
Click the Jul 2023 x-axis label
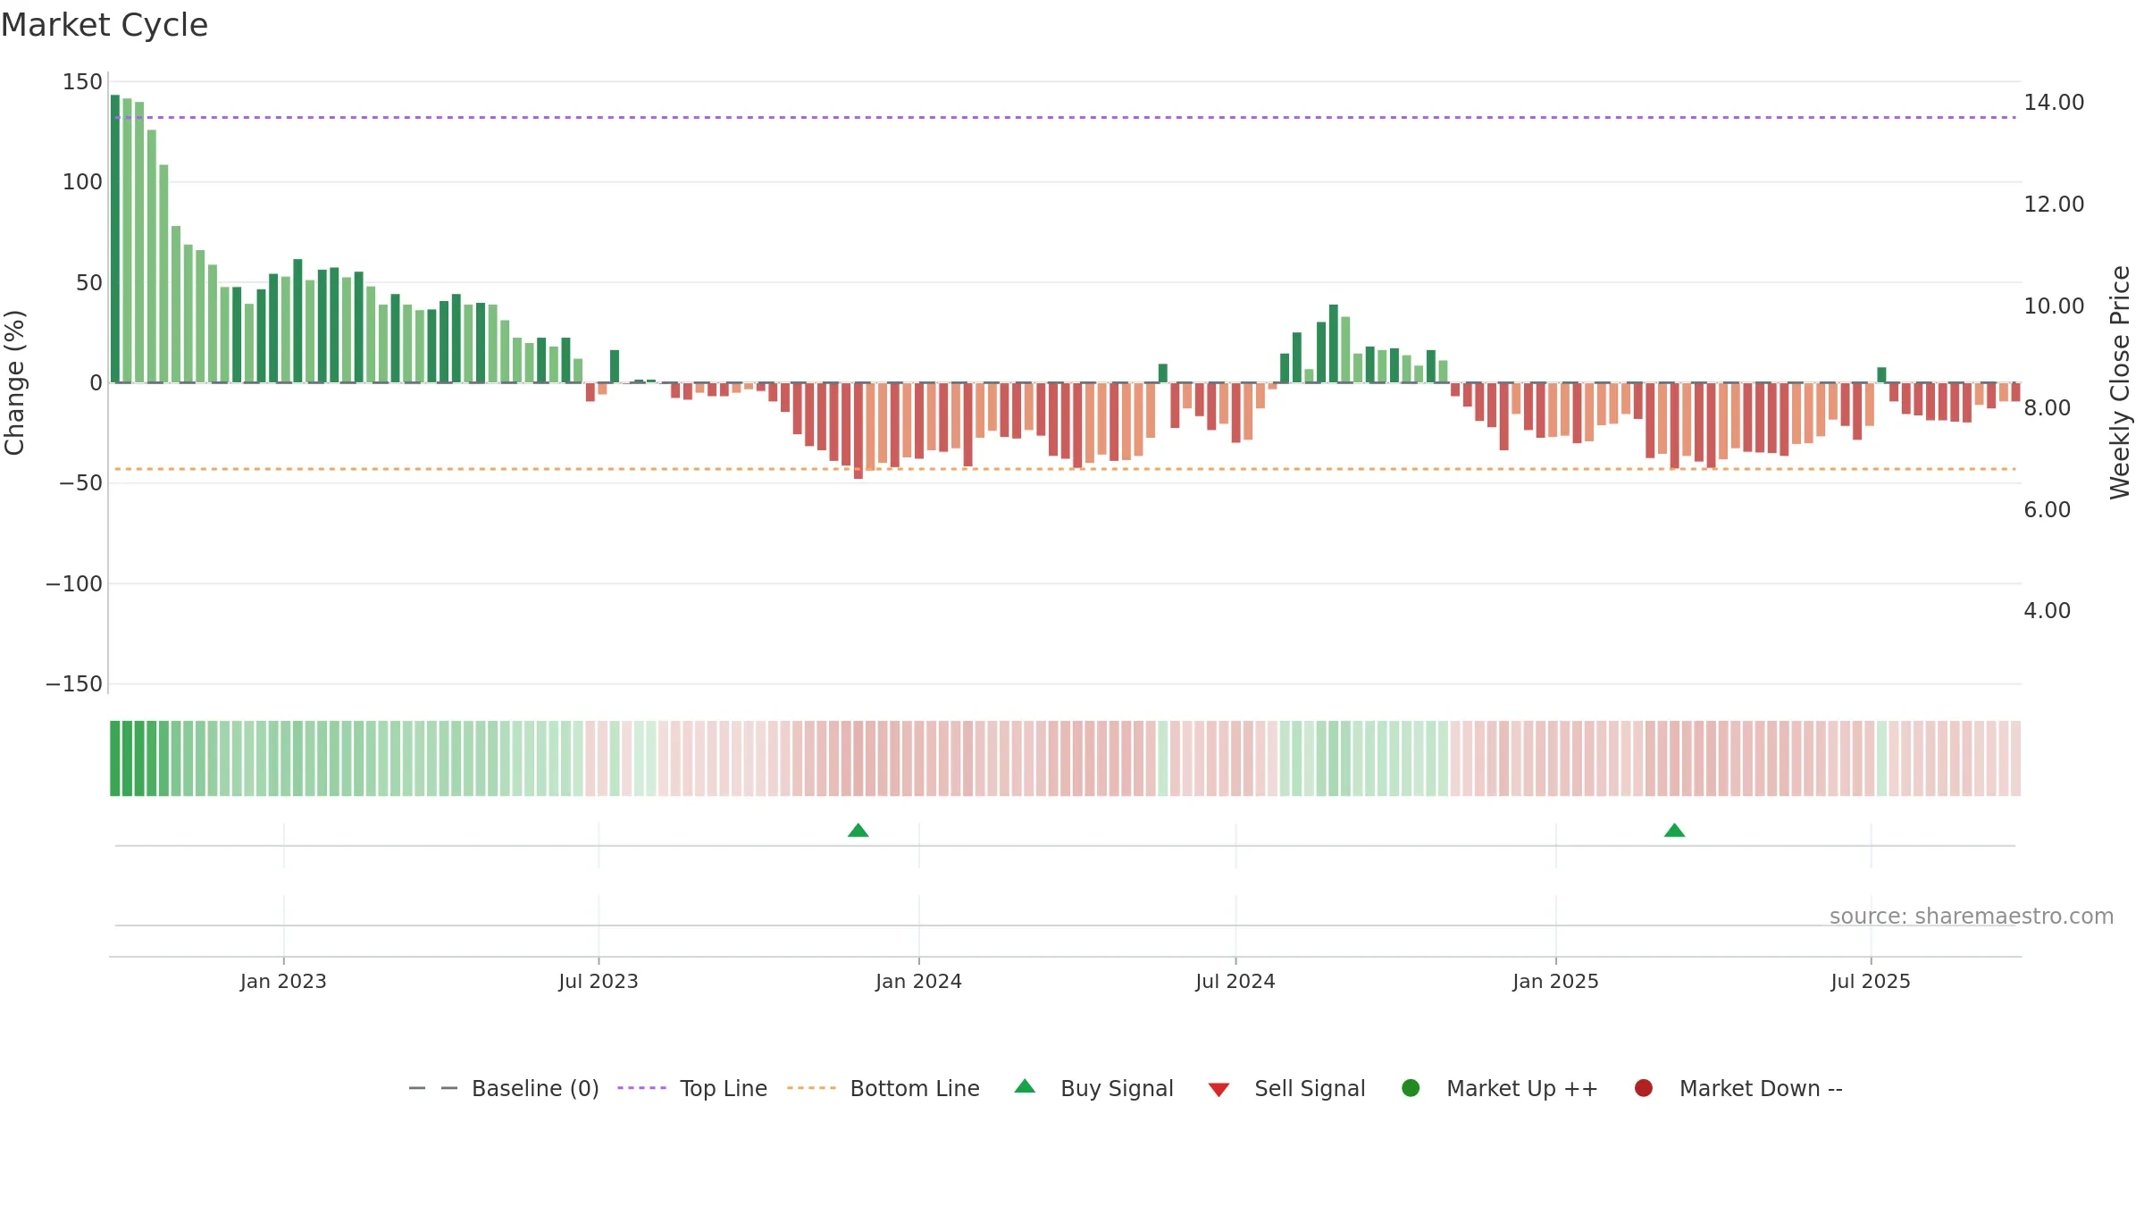599,982
